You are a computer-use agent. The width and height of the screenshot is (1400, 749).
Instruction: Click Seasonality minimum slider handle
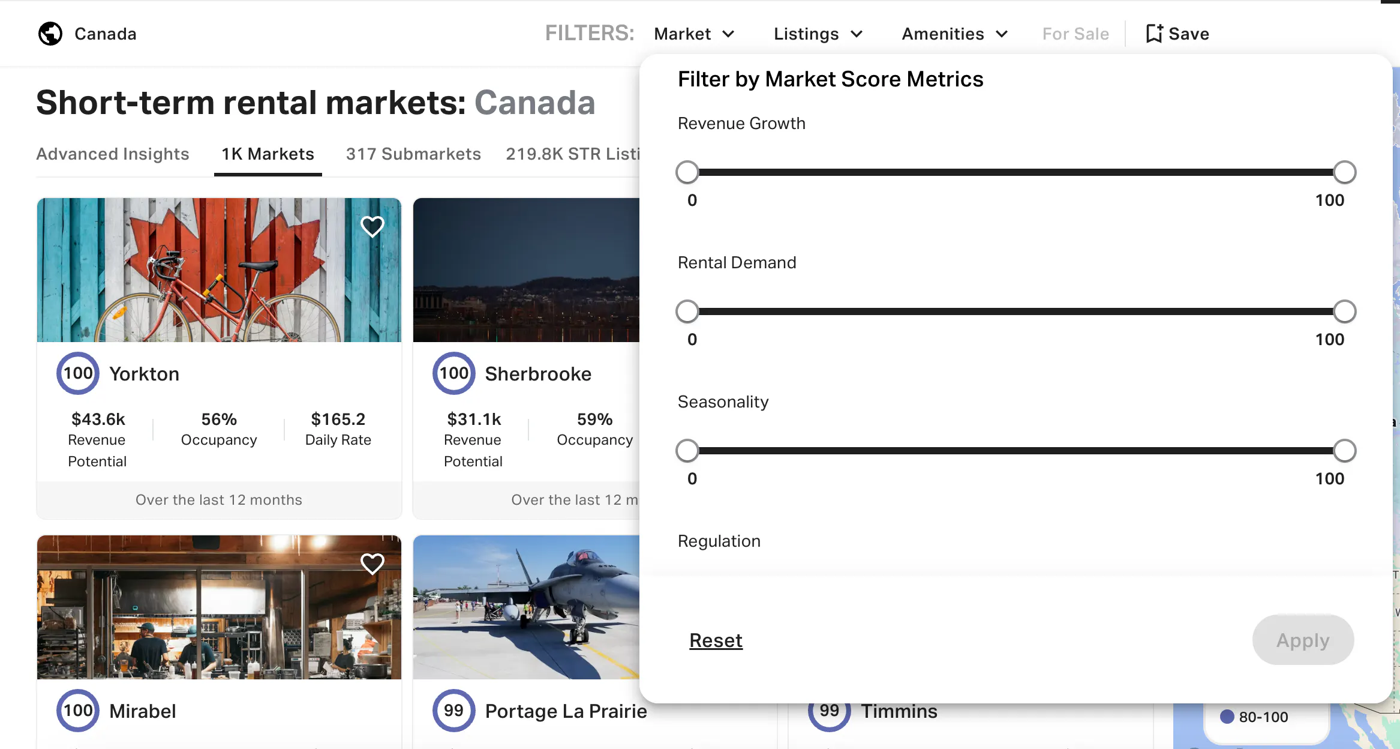pyautogui.click(x=687, y=451)
